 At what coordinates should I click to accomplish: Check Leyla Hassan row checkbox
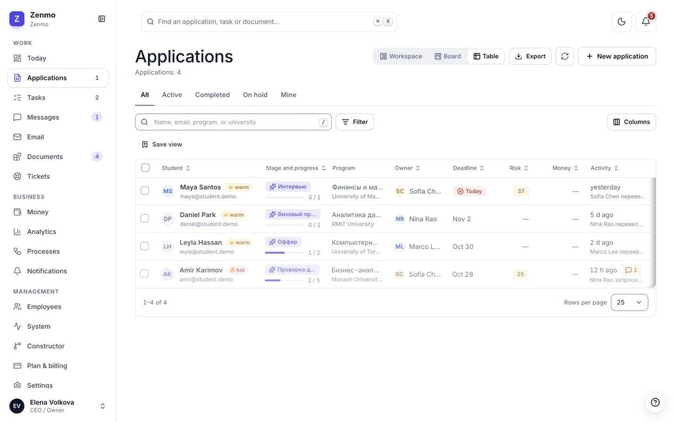(145, 246)
